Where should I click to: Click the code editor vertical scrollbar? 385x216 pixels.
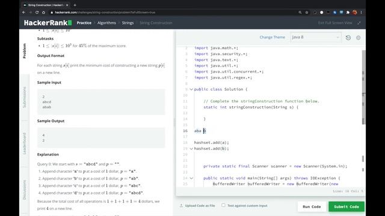363,87
